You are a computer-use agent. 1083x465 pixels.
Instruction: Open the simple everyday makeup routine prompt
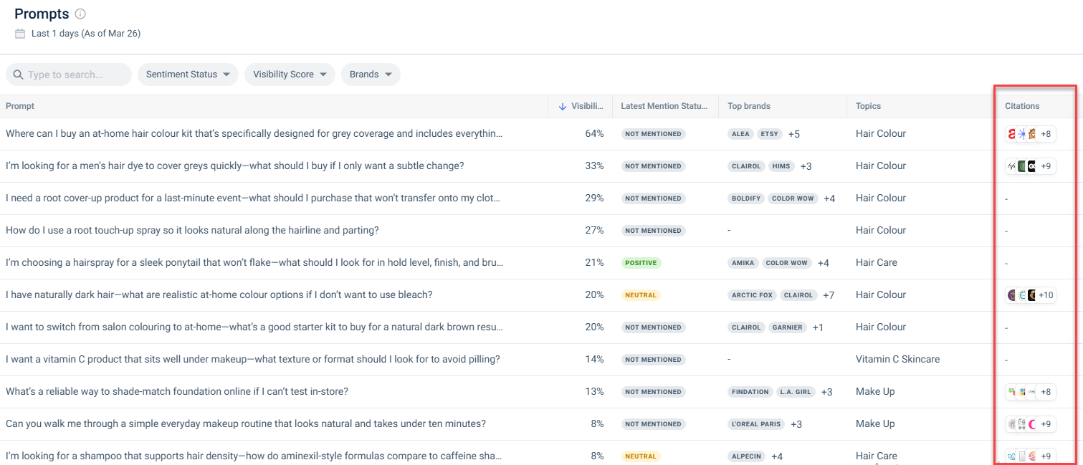(246, 423)
